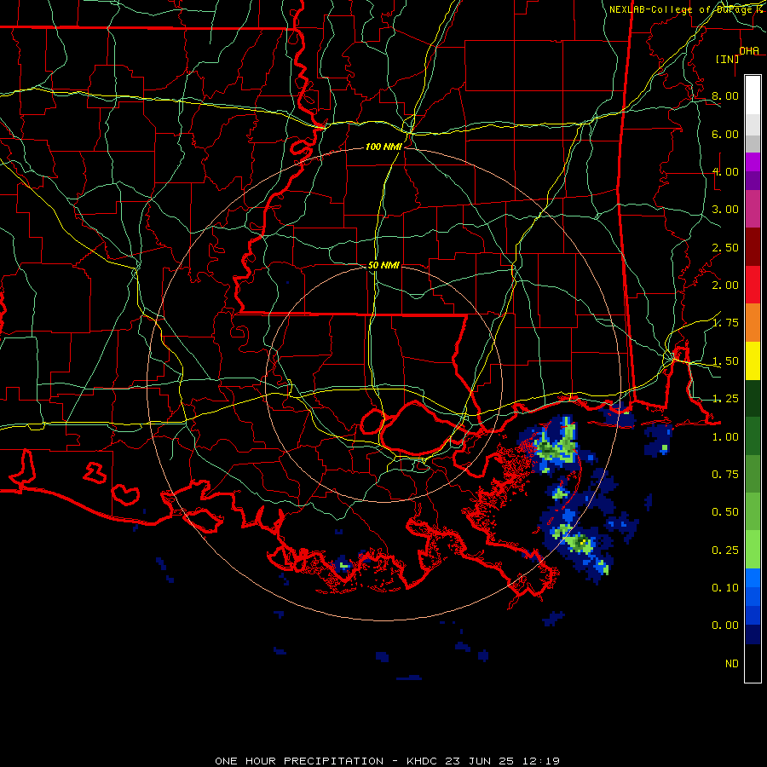Click the 4.00 legend value
This screenshot has width=767, height=767.
pos(725,171)
